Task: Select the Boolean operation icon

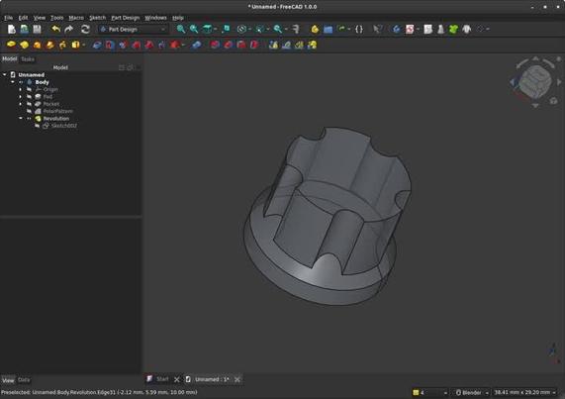Action: point(196,45)
